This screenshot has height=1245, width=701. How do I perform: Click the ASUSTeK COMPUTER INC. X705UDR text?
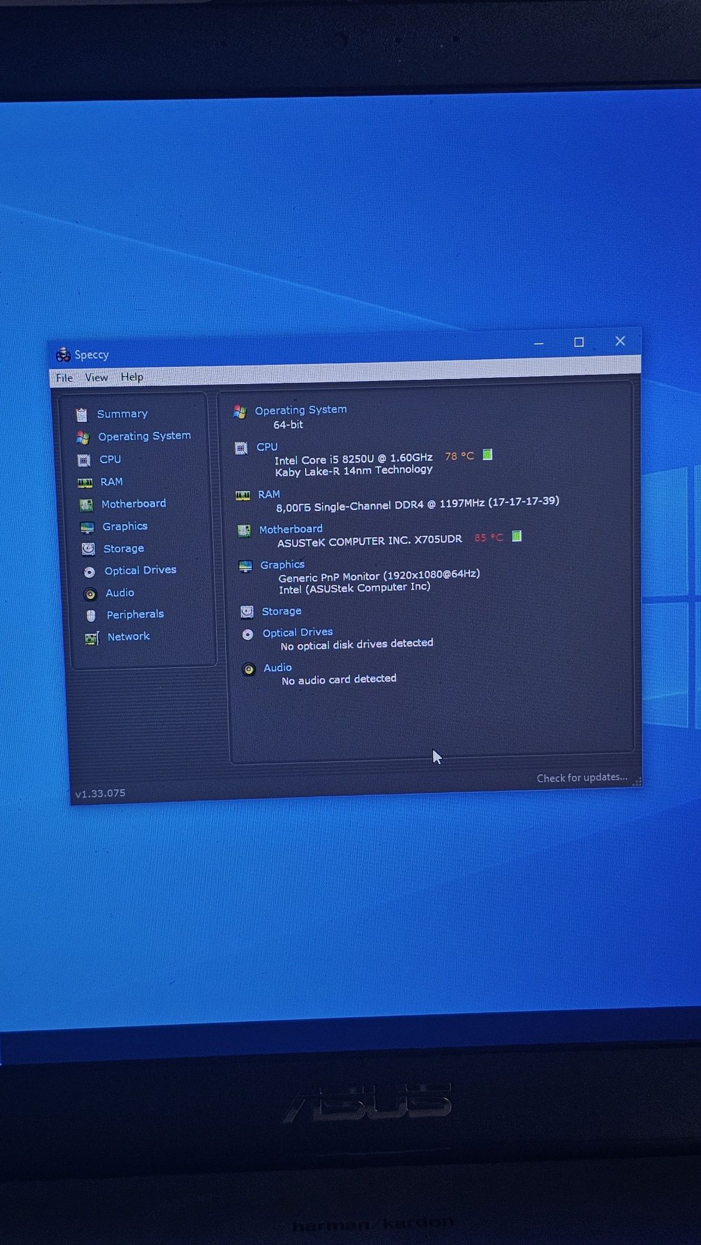pyautogui.click(x=370, y=540)
